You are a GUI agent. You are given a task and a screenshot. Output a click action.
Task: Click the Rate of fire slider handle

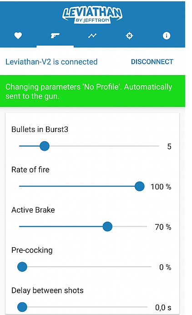(139, 186)
